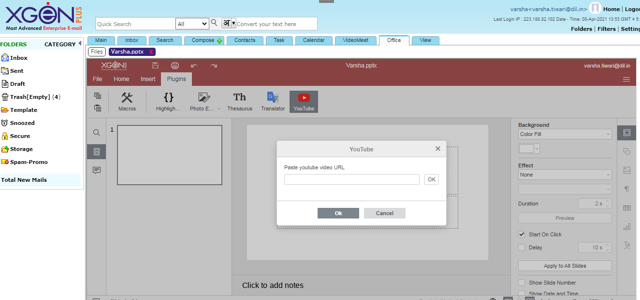Click the Save icon in editor header
This screenshot has height=300, width=640.
pyautogui.click(x=155, y=66)
